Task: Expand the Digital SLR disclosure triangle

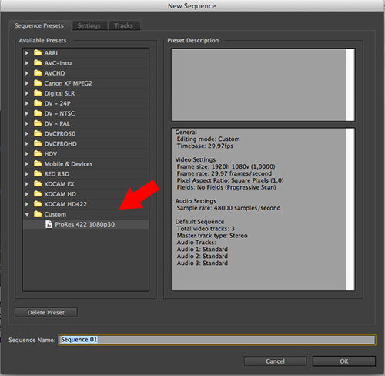Action: (x=27, y=93)
